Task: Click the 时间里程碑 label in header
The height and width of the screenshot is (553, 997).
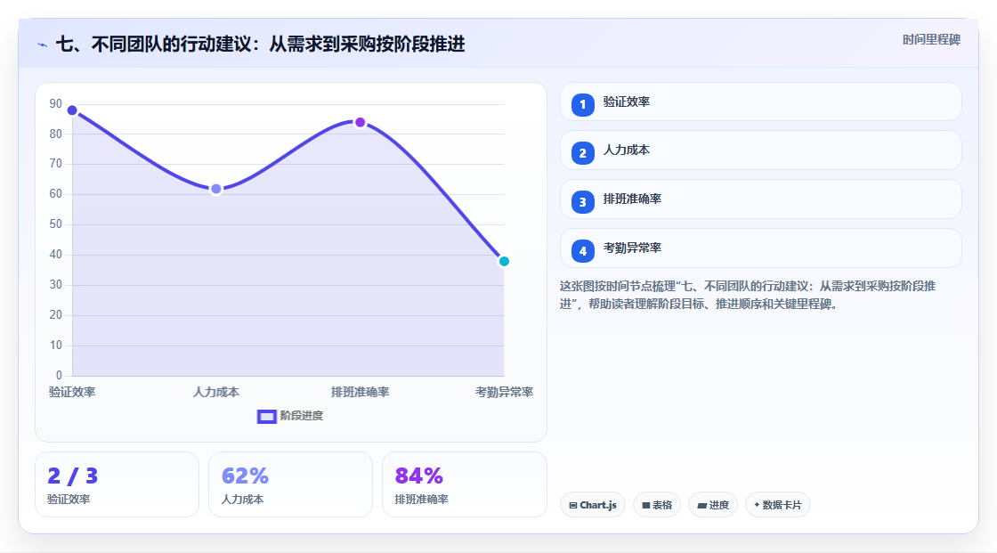Action: 931,39
